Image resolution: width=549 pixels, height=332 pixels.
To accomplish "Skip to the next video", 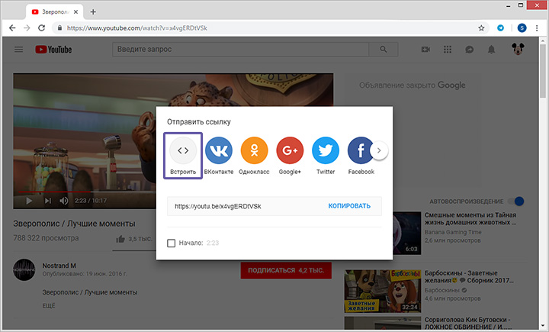I will point(47,201).
